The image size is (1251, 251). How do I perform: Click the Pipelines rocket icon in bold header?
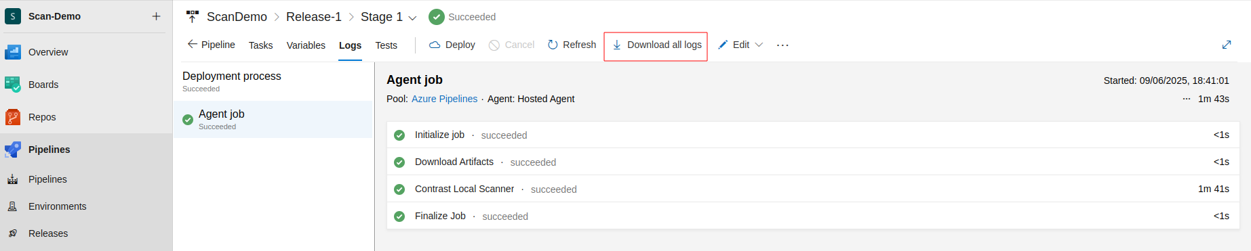(13, 150)
